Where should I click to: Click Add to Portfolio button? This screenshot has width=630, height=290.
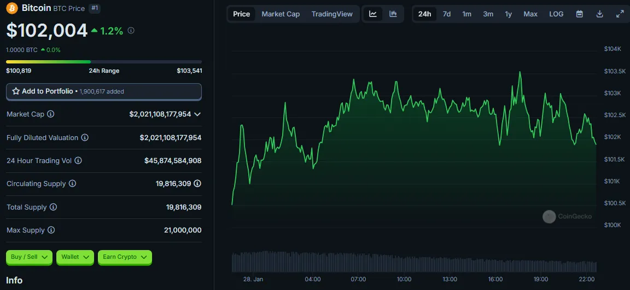point(104,91)
